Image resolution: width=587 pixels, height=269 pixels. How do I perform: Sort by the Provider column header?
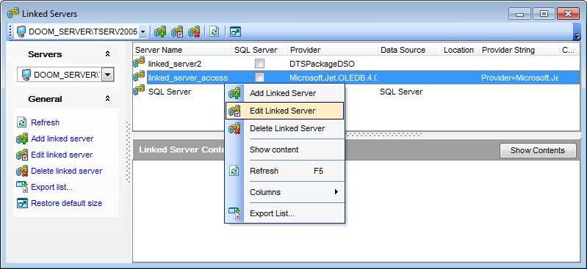coord(333,50)
